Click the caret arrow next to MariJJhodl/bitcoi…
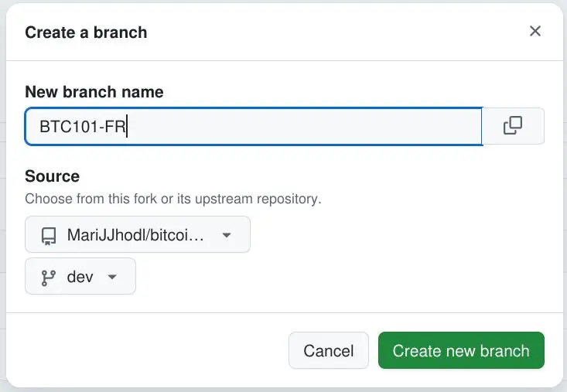The width and height of the screenshot is (567, 392). [227, 235]
